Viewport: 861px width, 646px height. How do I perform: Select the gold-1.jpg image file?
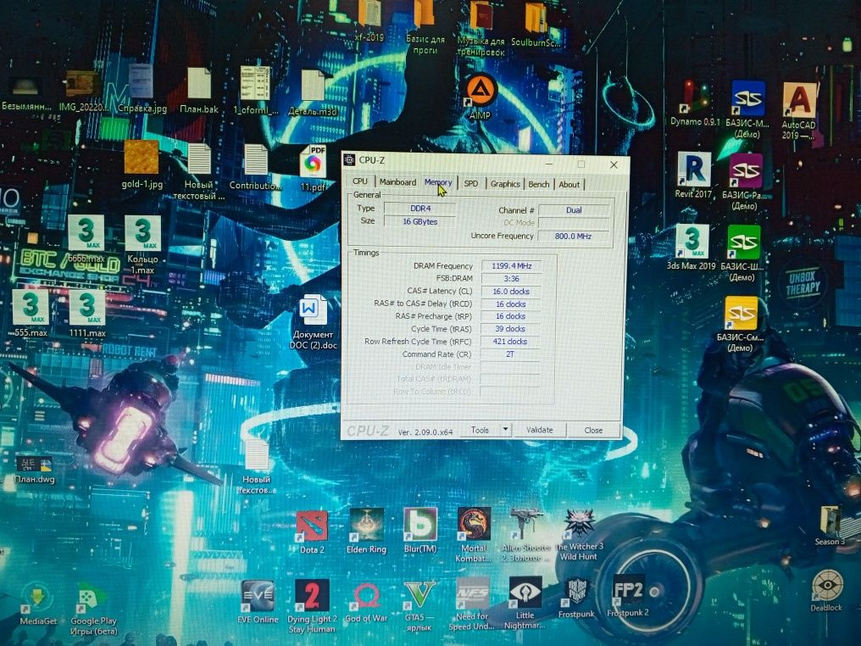click(142, 164)
